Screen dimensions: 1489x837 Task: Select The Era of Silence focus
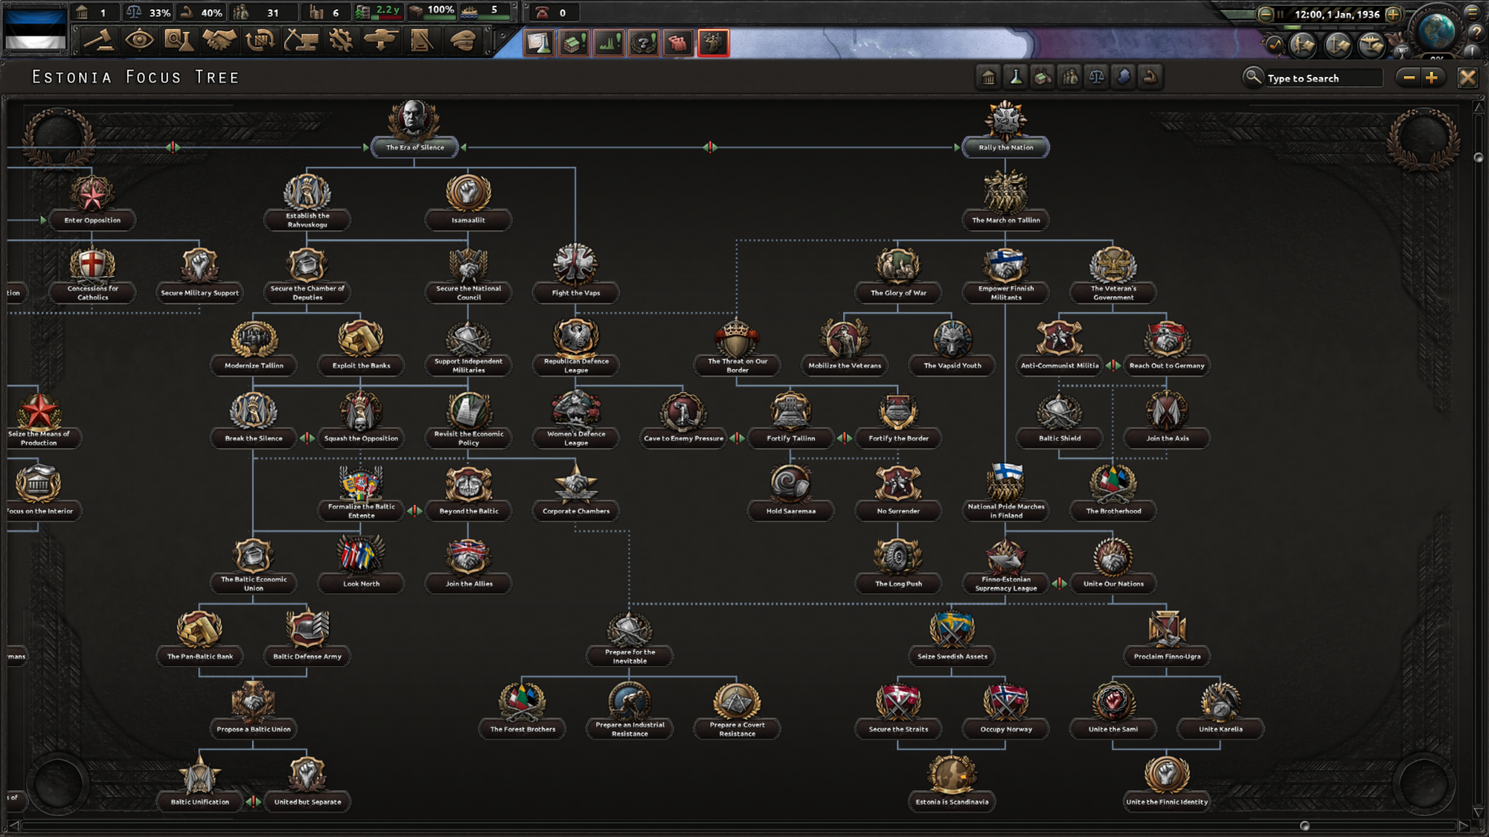pyautogui.click(x=415, y=147)
